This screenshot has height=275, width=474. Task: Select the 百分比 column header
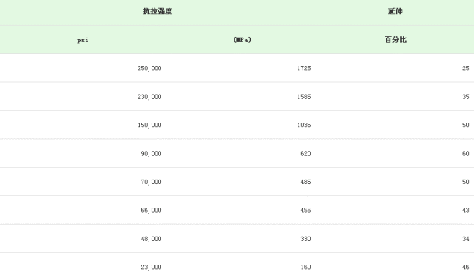coord(396,40)
